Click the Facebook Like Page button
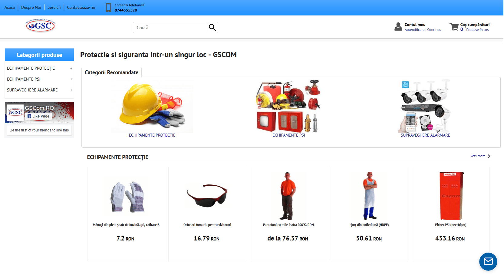 click(x=38, y=116)
